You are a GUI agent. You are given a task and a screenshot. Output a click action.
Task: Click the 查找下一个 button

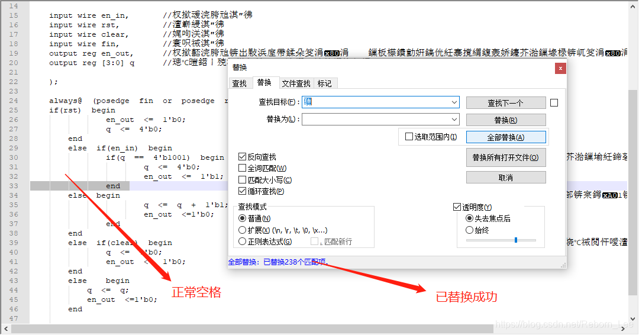(506, 103)
